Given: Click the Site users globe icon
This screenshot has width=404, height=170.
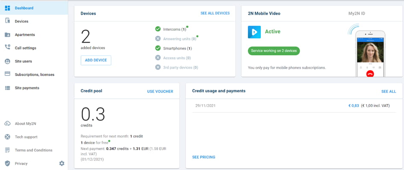Looking at the screenshot, I should [7, 62].
